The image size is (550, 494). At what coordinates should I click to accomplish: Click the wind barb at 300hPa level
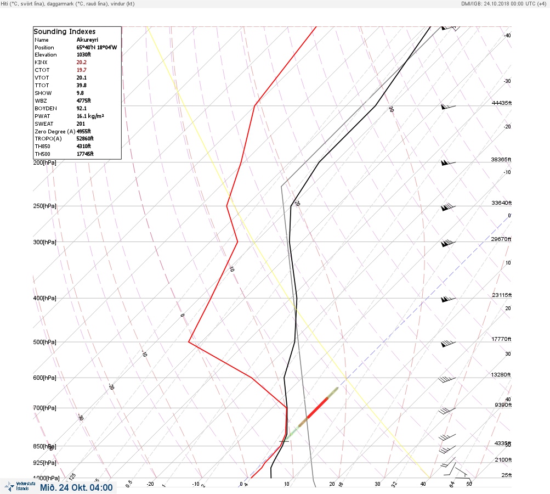[448, 243]
